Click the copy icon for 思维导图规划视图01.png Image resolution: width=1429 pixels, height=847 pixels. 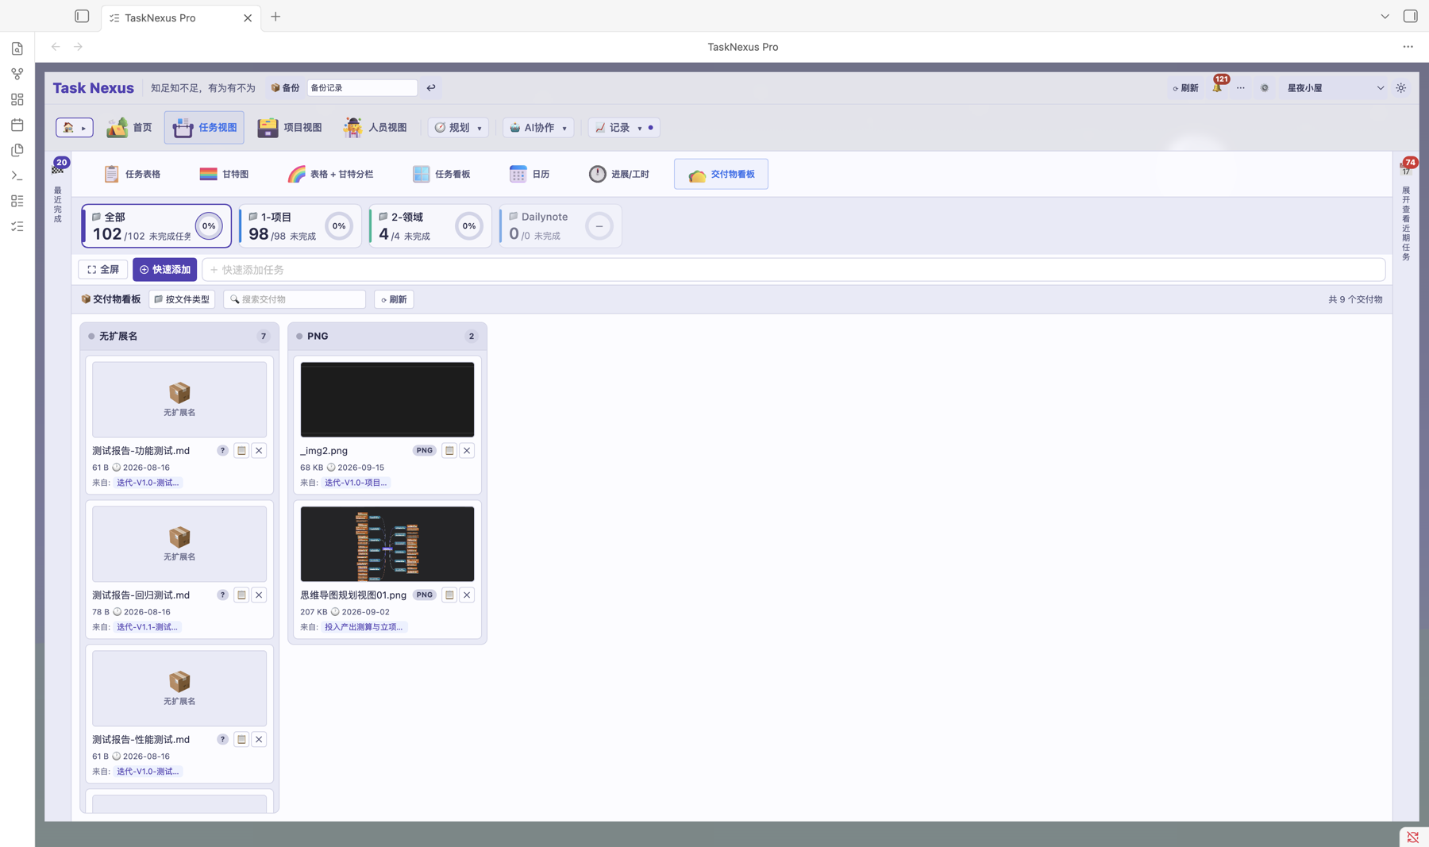point(449,595)
